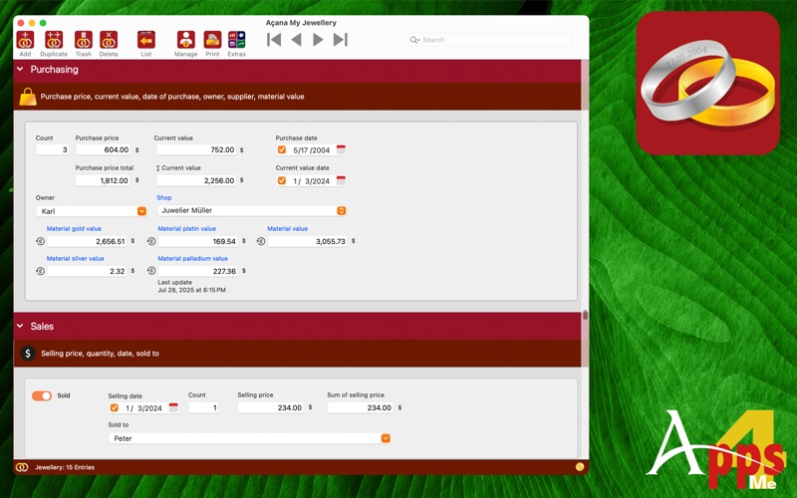The width and height of the screenshot is (797, 498).
Task: Click the Material palladium value field 227.36
Action: pos(197,271)
